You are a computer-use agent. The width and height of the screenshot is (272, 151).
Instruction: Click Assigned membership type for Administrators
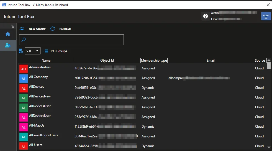[148, 68]
